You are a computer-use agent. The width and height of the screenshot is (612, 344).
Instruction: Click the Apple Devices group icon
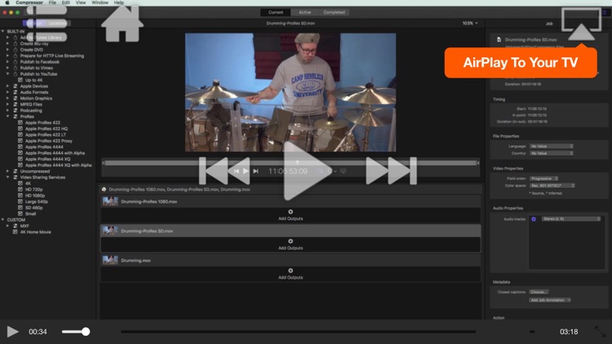tap(16, 86)
